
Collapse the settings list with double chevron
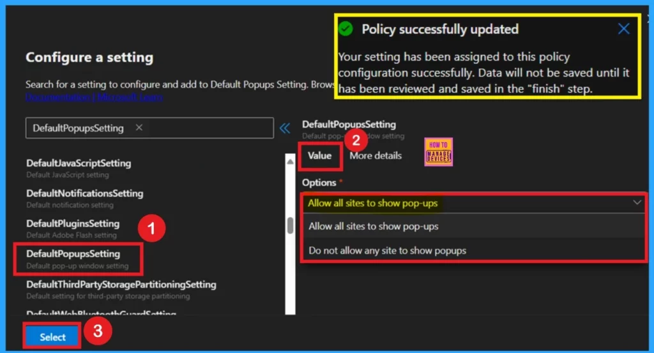click(x=285, y=128)
